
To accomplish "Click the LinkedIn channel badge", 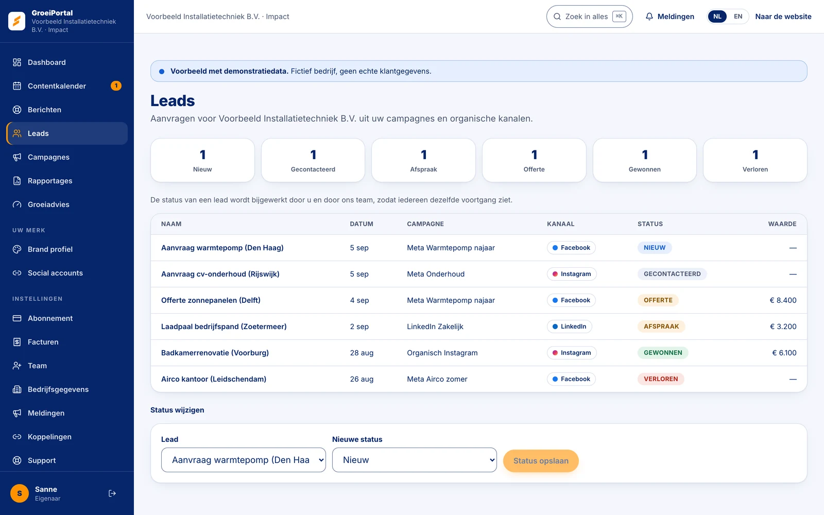I will tap(570, 327).
